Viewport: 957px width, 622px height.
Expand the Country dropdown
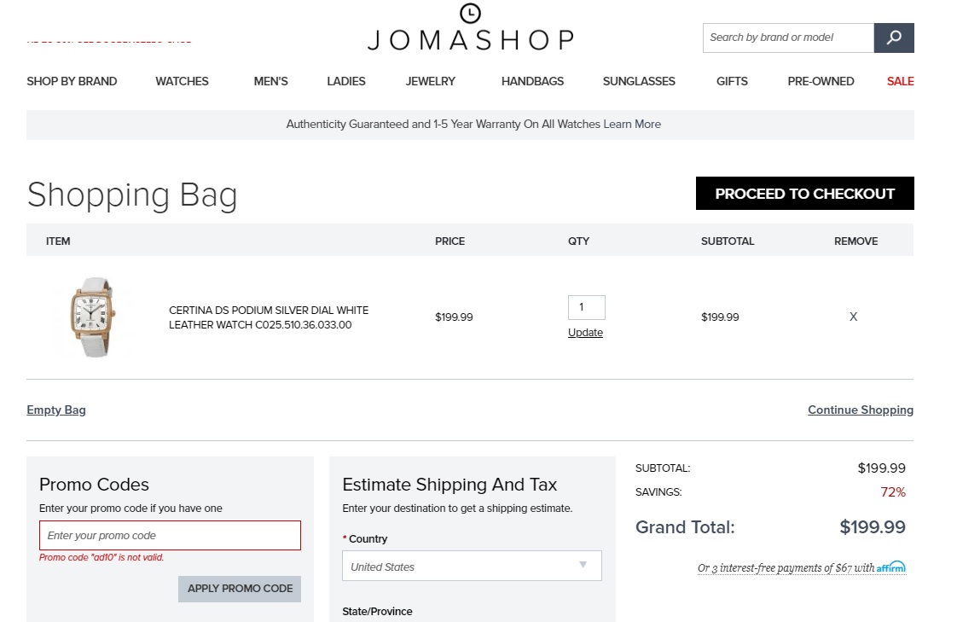tap(472, 567)
